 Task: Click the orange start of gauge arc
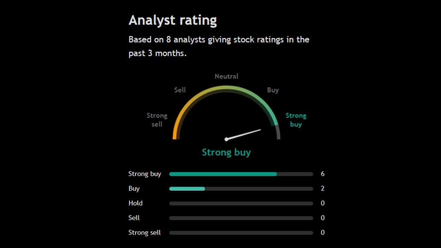(175, 134)
